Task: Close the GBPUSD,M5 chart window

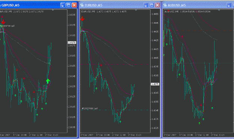Action: click(75, 5)
